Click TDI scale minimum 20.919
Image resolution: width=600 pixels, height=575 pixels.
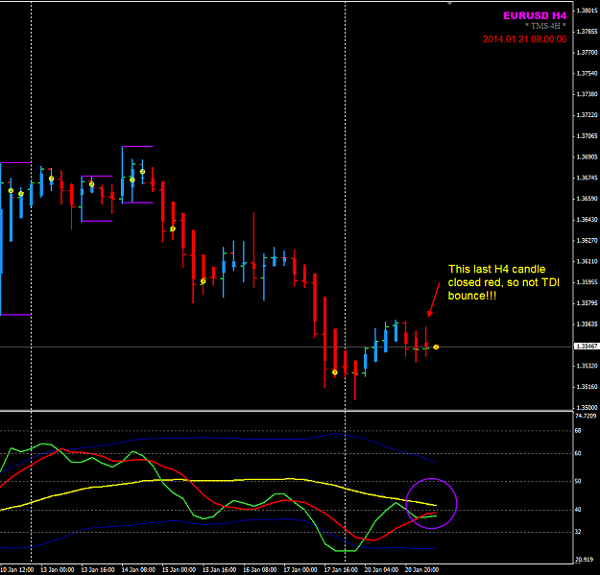click(585, 560)
